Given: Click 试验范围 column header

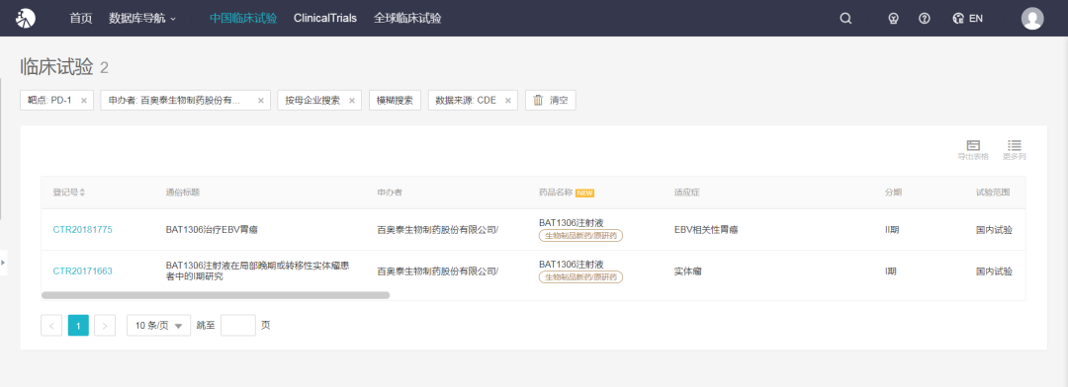Looking at the screenshot, I should click(993, 193).
